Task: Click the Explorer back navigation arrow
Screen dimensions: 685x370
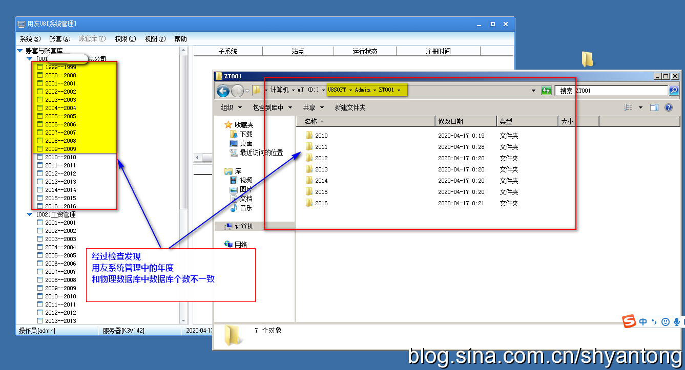Action: [x=223, y=91]
